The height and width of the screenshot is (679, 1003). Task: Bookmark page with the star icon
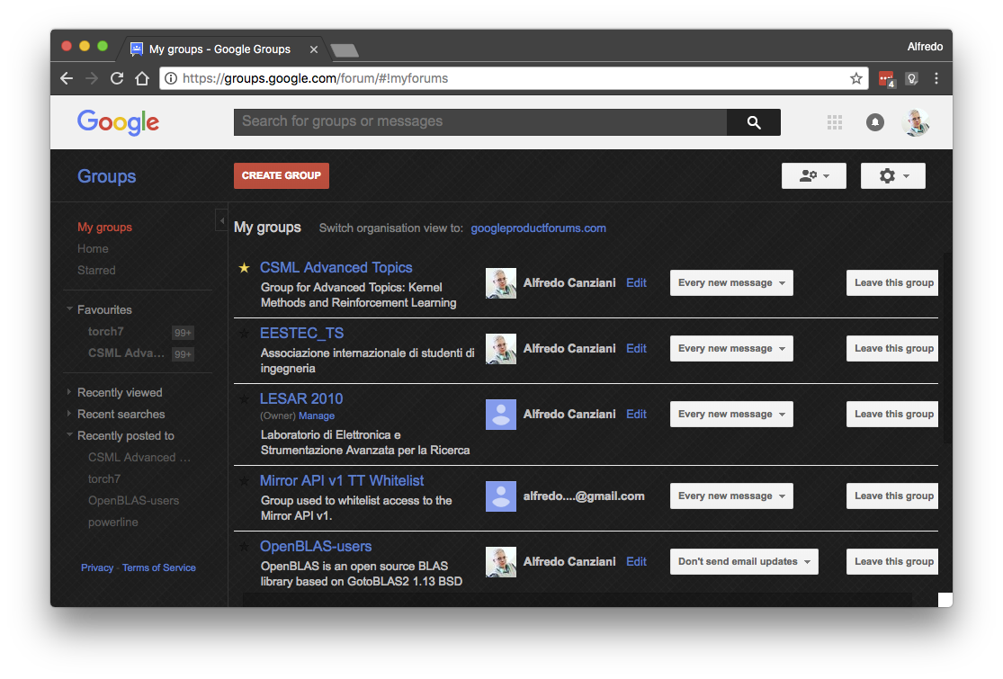855,78
